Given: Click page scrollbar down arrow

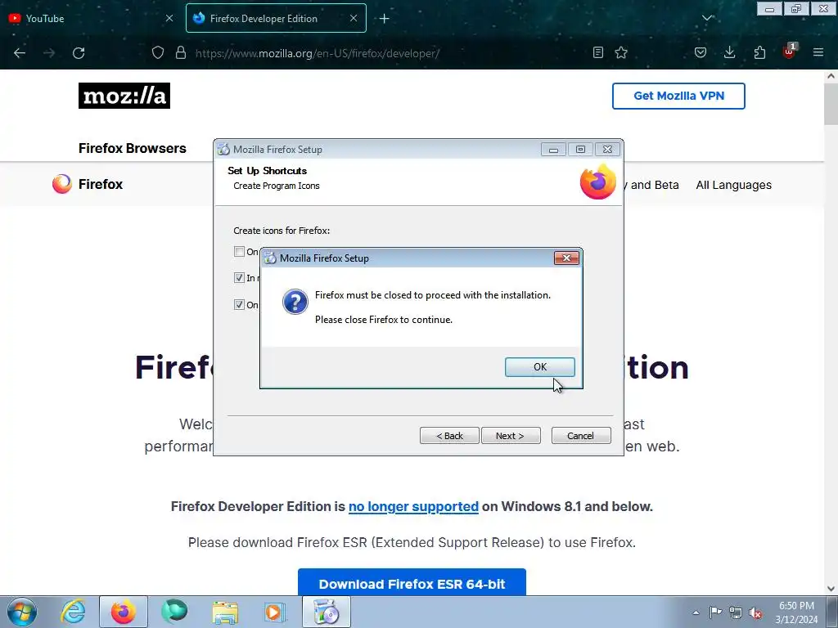Looking at the screenshot, I should coord(831,589).
